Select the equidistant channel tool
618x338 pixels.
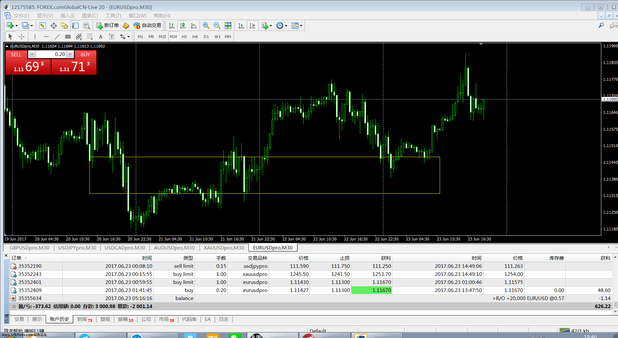pyautogui.click(x=79, y=36)
